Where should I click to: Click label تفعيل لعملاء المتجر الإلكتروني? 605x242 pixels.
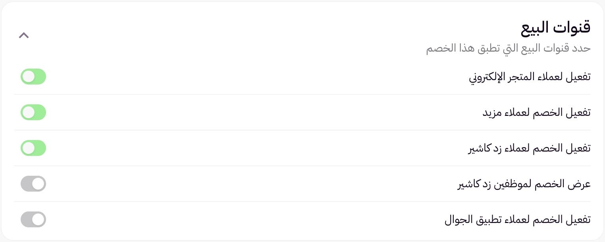(x=530, y=77)
